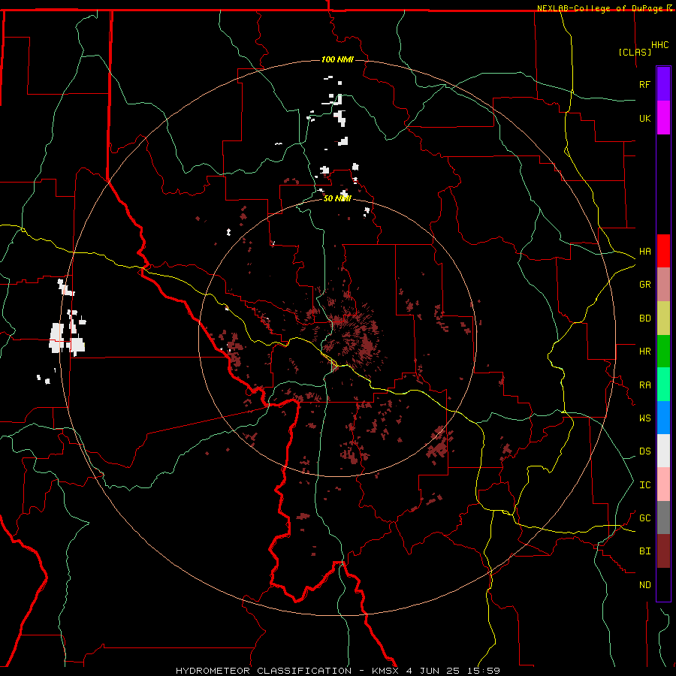Click the [CLAS] units label
This screenshot has height=676, width=676.
pos(635,53)
